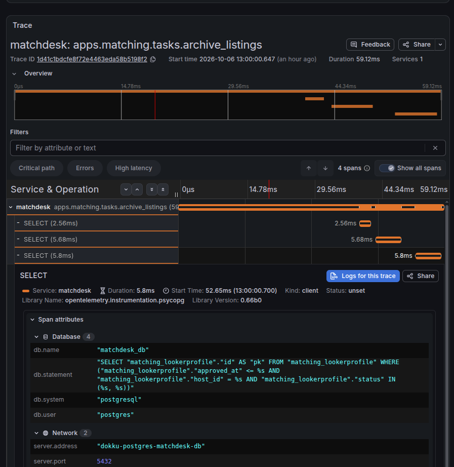Click the Database group icon
The height and width of the screenshot is (467, 454).
[46, 337]
